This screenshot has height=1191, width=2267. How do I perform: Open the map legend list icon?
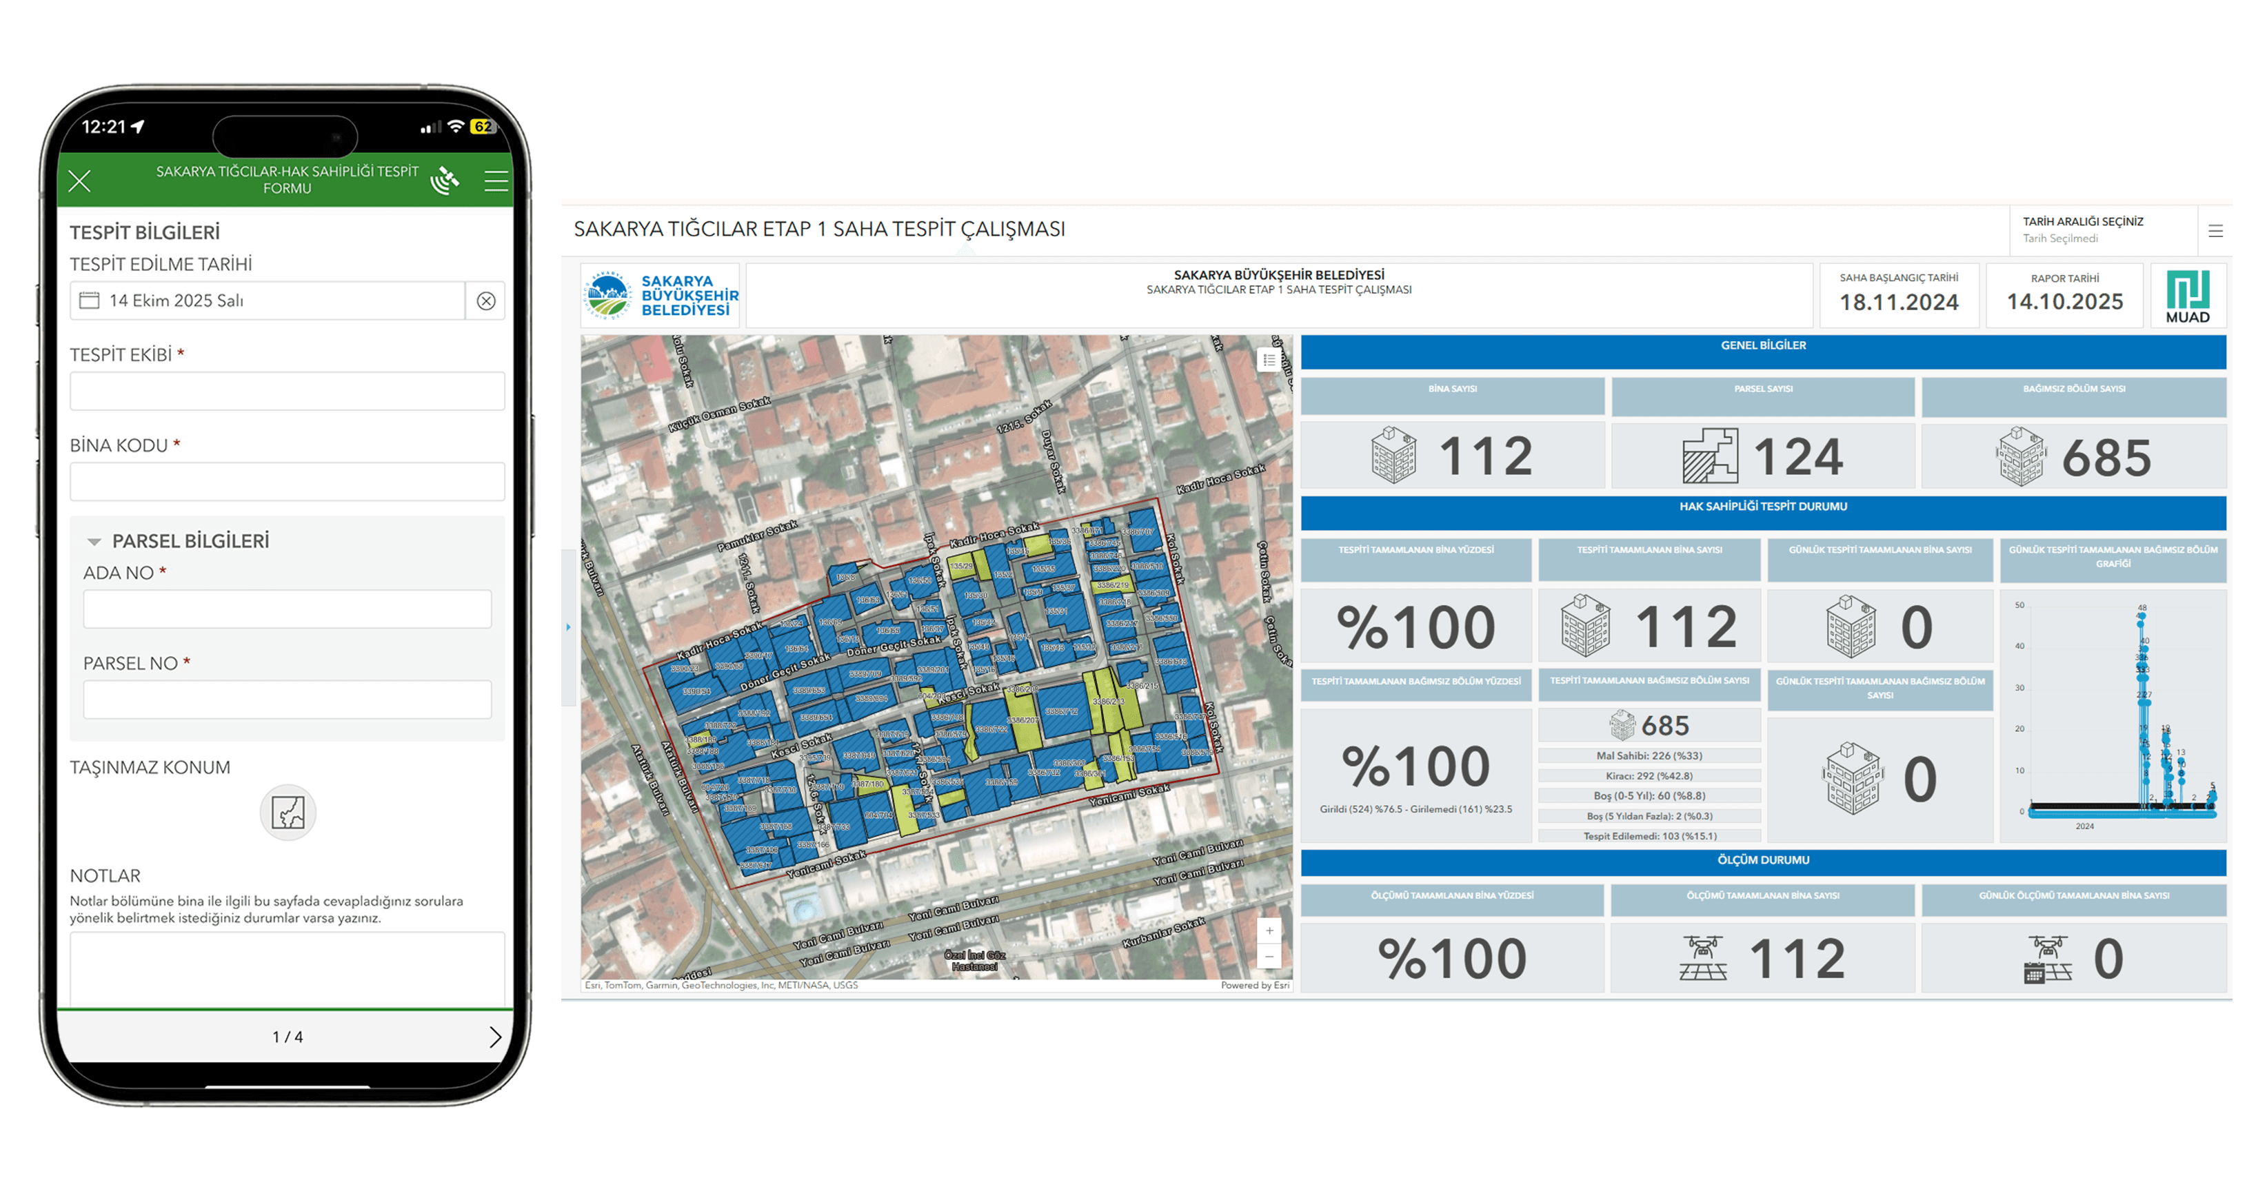pos(1269,360)
